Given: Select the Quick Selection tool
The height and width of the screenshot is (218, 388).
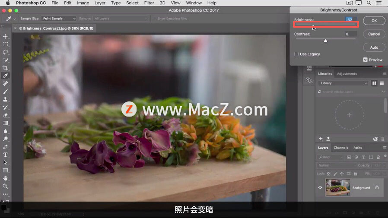Looking at the screenshot, I should pyautogui.click(x=5, y=60).
